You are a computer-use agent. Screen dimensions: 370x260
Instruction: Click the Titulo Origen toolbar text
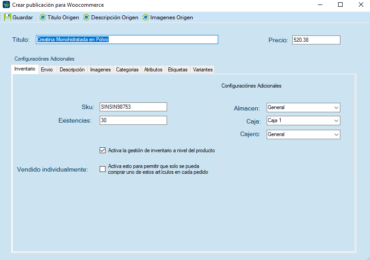pyautogui.click(x=63, y=18)
